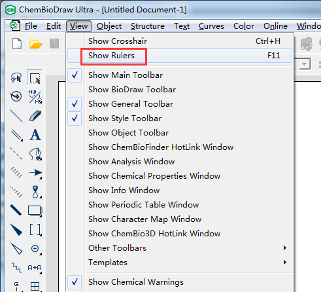Screen dimensions: 321x292
Task: Expand Templates submenu
Action: [x=180, y=263]
